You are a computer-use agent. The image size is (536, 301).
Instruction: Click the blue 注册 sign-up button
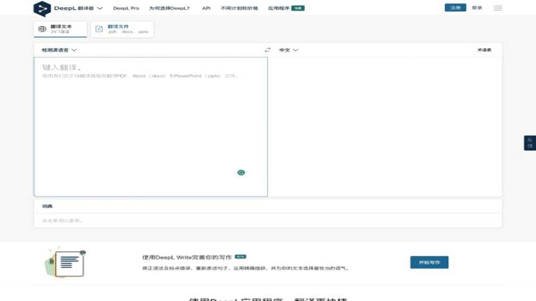tap(456, 7)
